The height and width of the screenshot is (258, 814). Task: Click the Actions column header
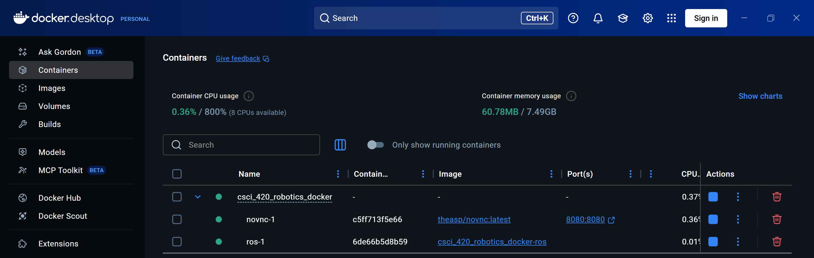pos(720,174)
